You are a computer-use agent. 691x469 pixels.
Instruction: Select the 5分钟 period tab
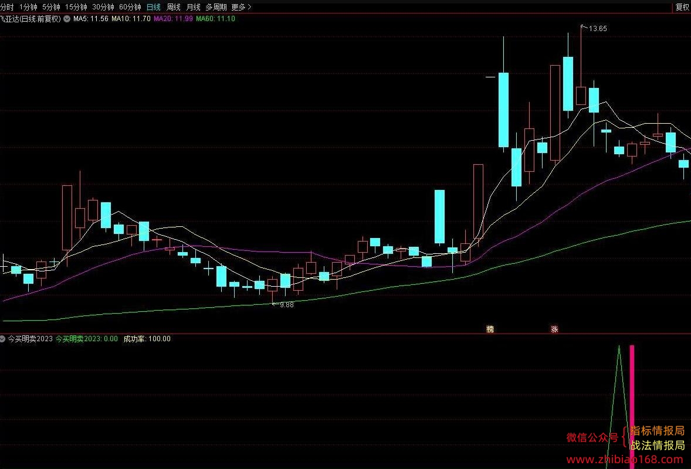[51, 7]
